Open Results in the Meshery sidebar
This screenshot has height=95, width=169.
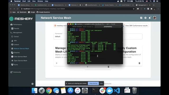15,28
